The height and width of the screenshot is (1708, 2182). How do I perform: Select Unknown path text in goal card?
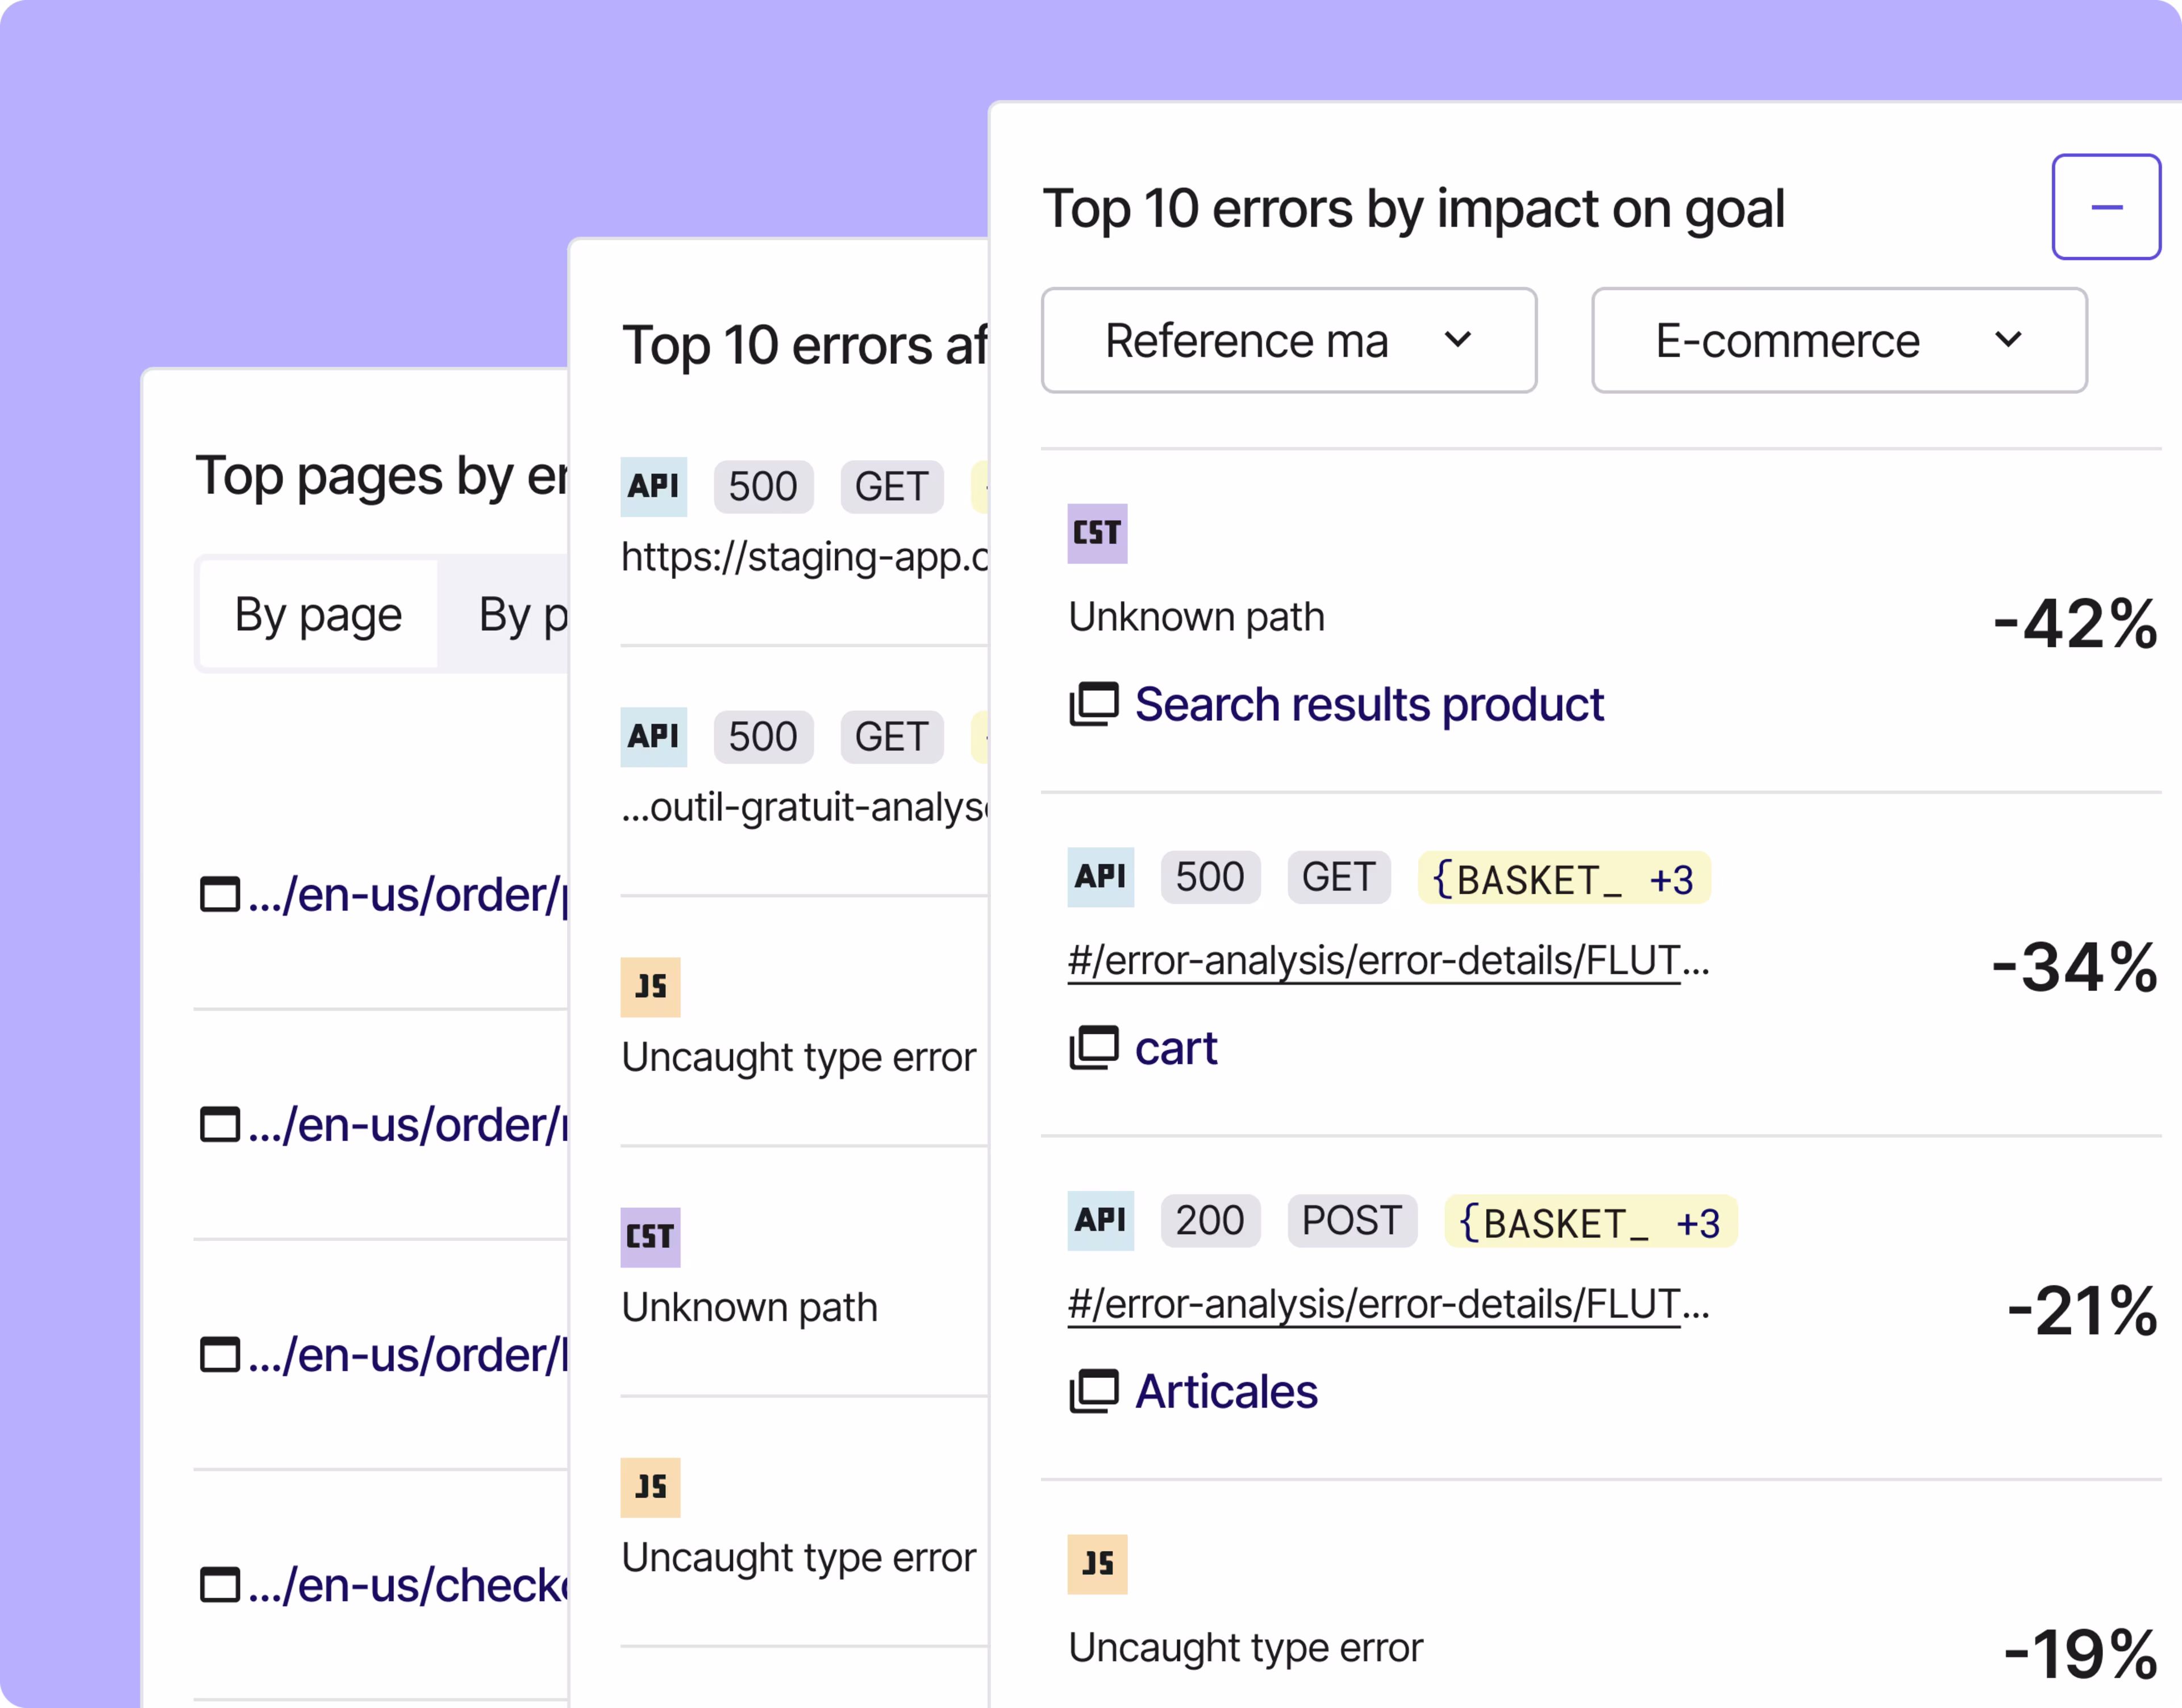1196,617
